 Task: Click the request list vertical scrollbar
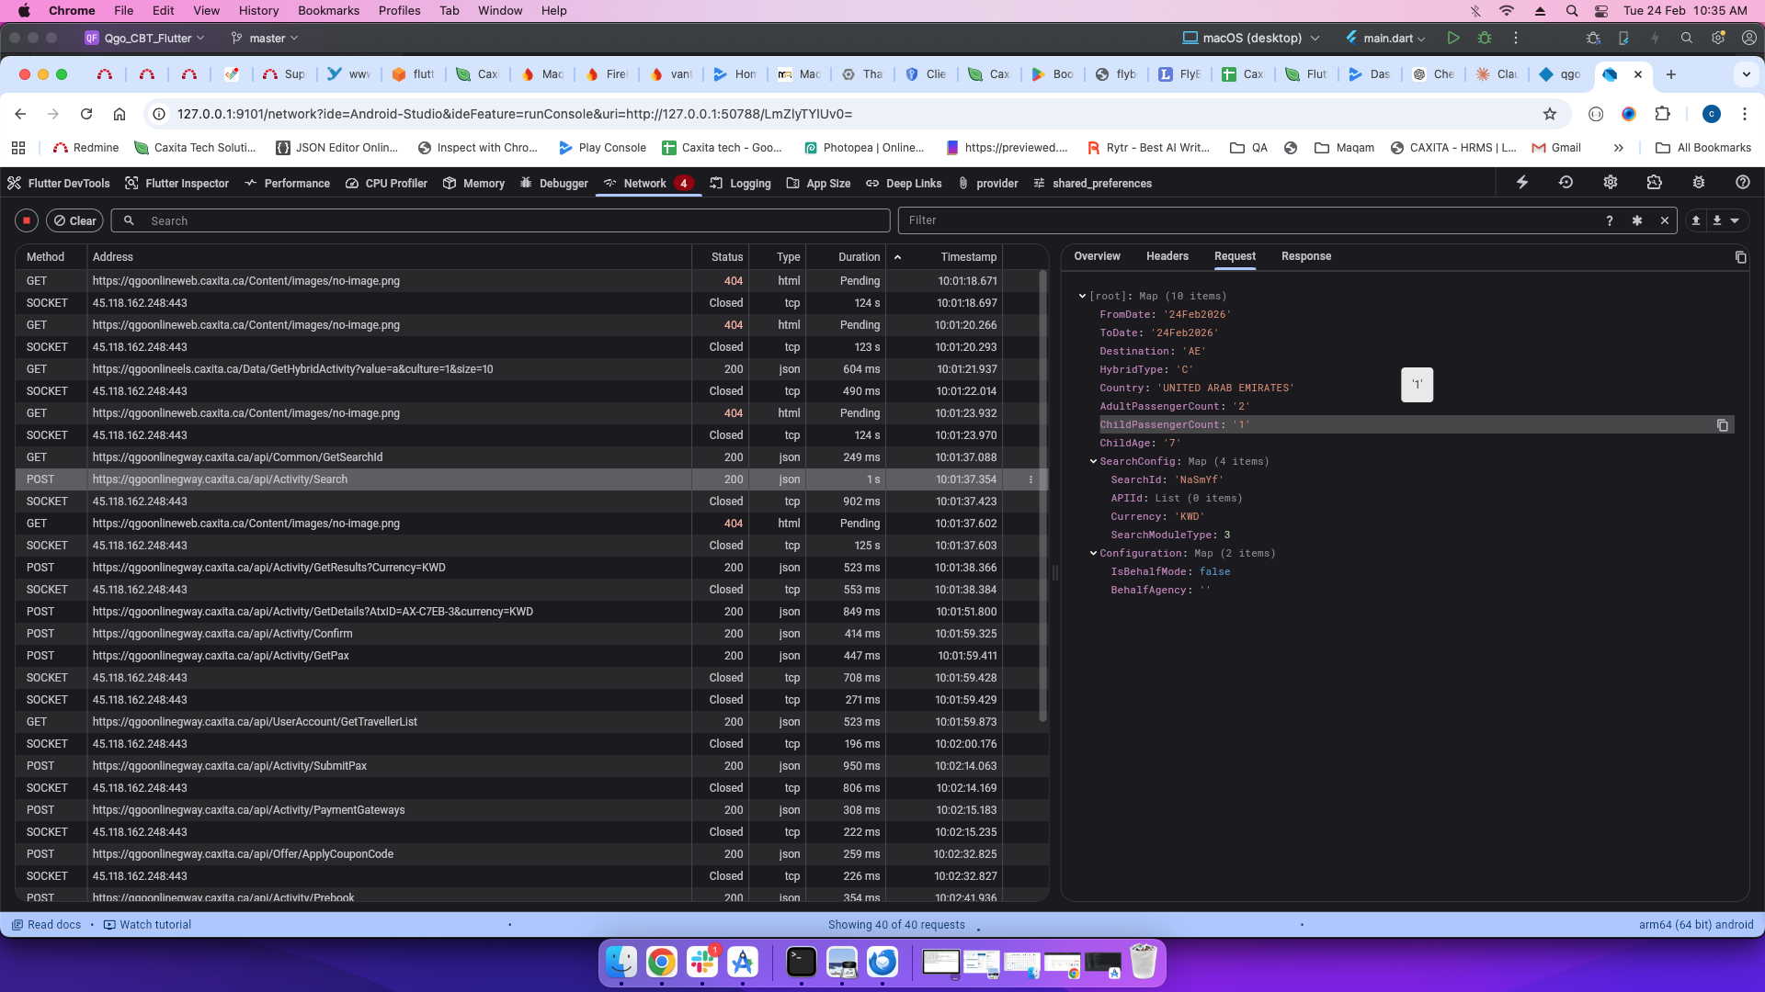[1042, 496]
